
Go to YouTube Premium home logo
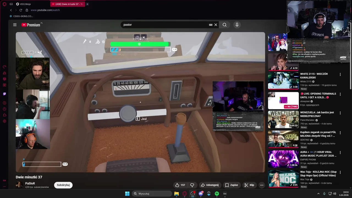[x=31, y=25]
